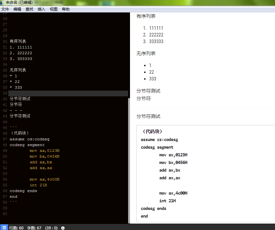
Task: Click preview bullet item 22
Action: (x=151, y=72)
